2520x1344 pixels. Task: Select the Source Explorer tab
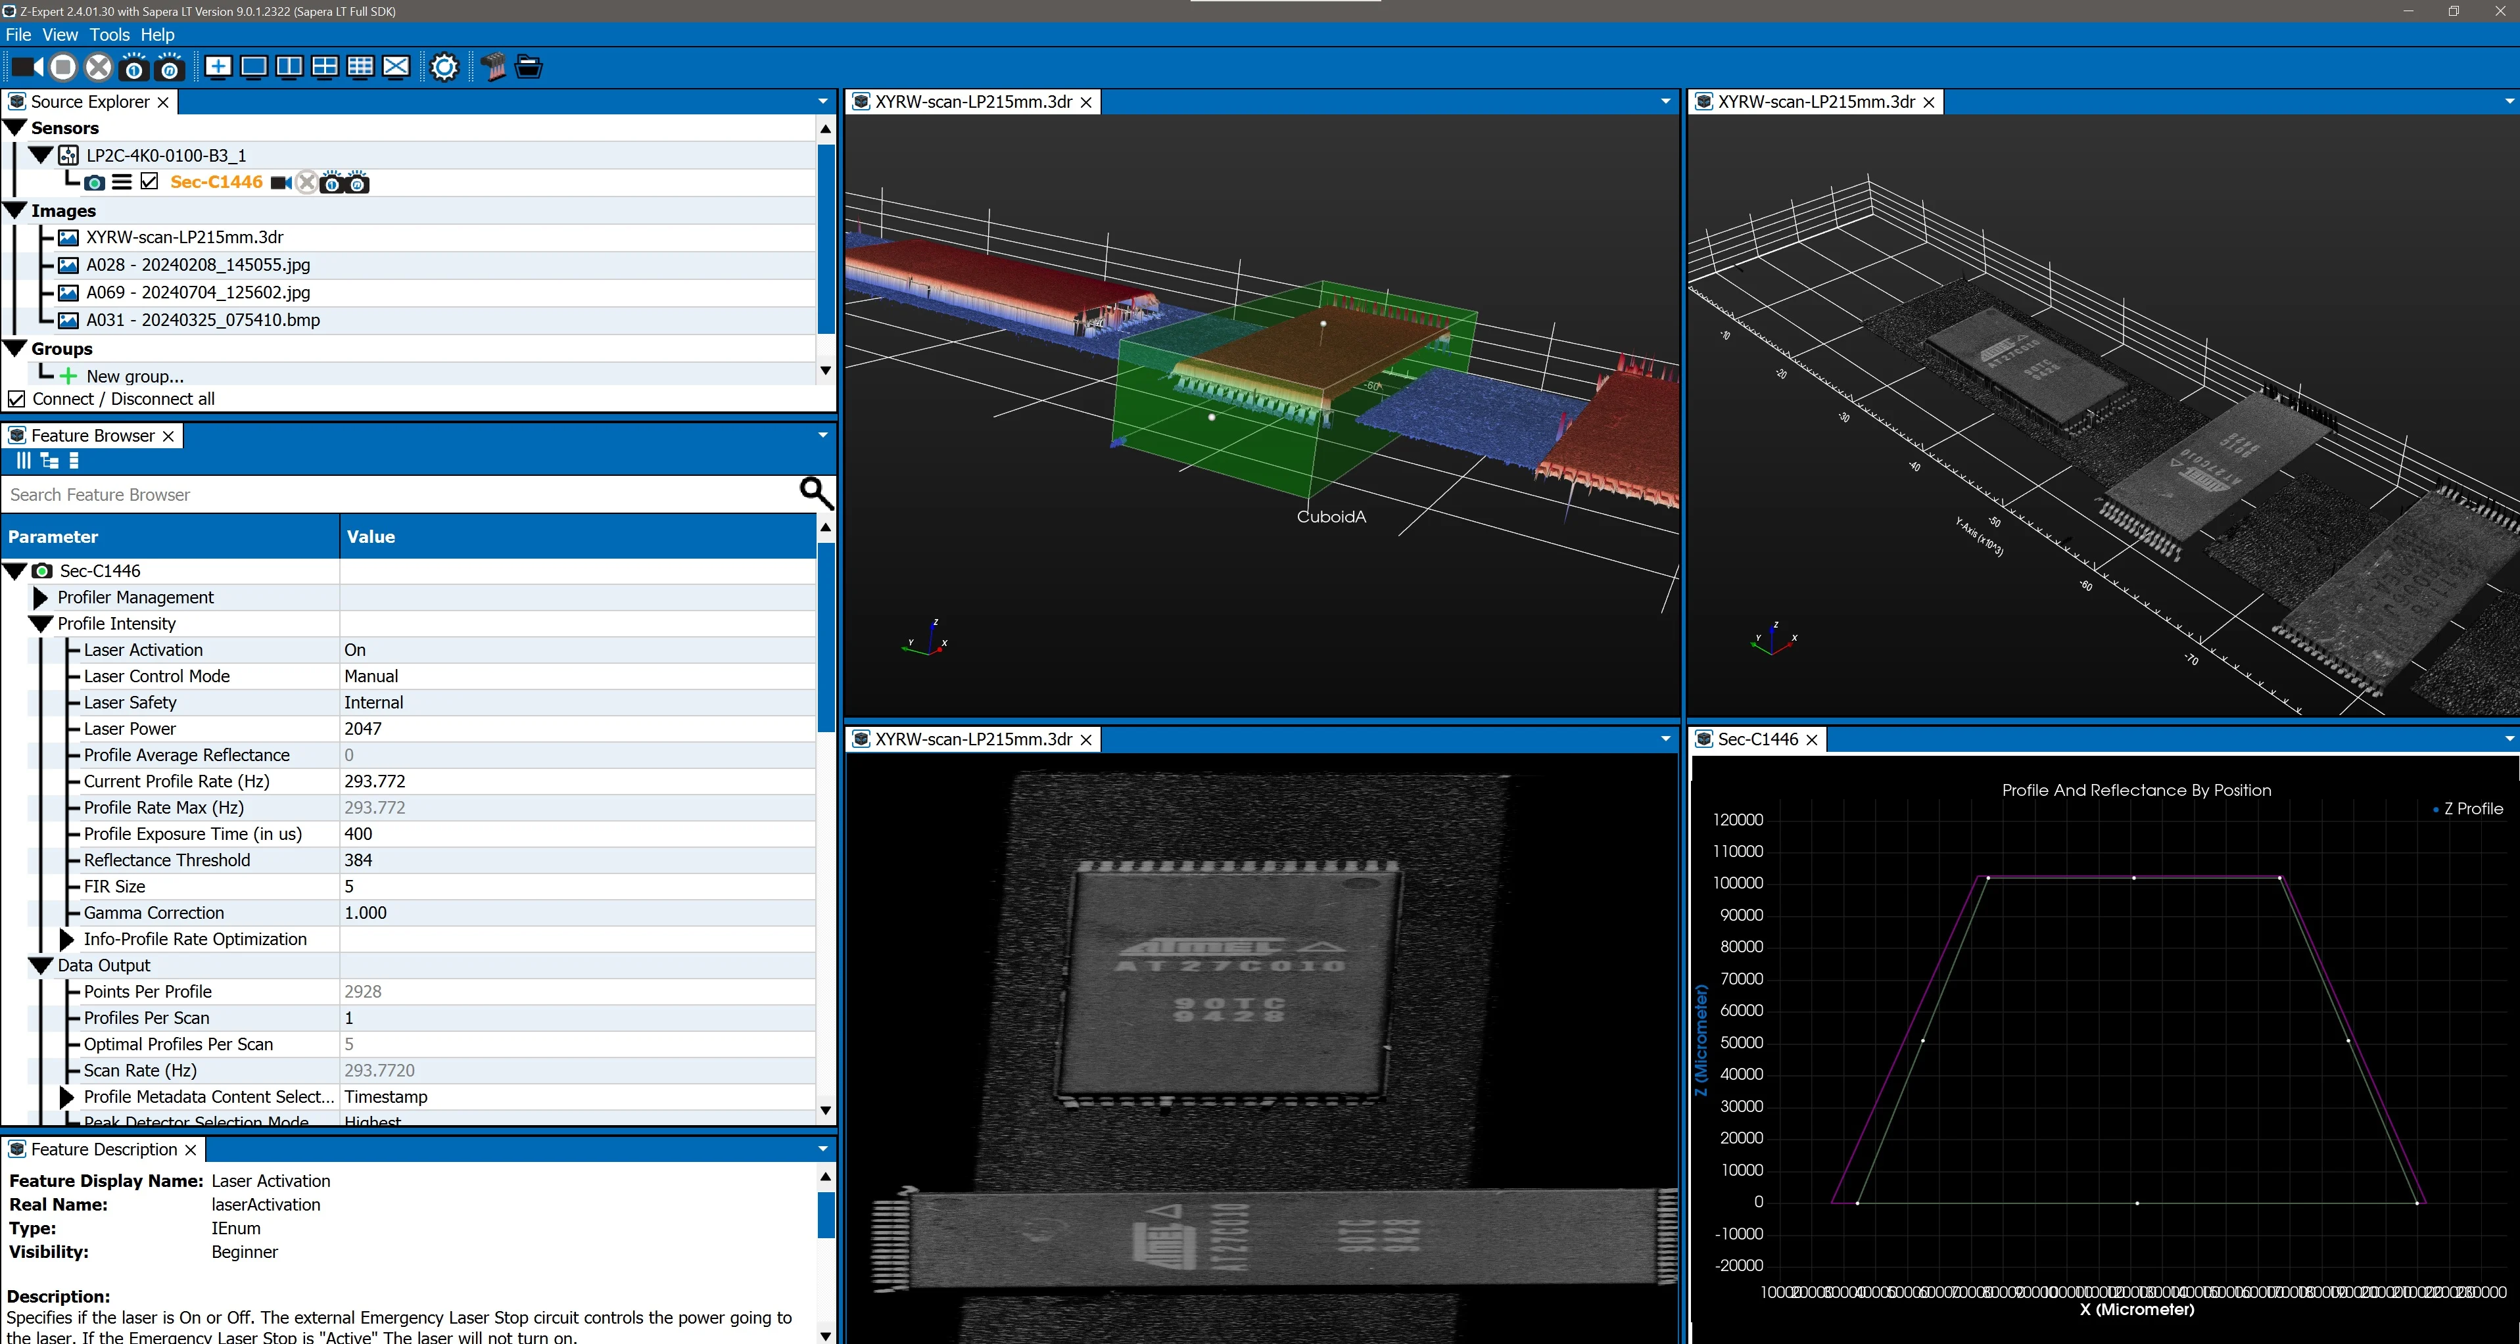[x=90, y=102]
